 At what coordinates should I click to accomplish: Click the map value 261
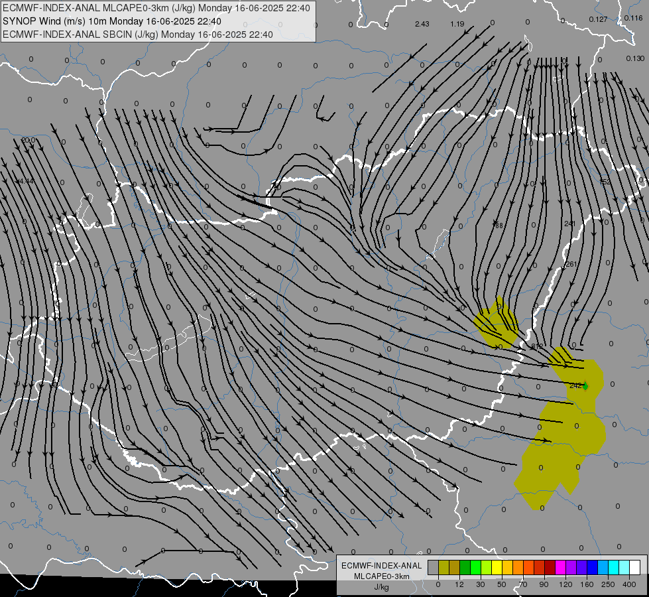pyautogui.click(x=571, y=264)
